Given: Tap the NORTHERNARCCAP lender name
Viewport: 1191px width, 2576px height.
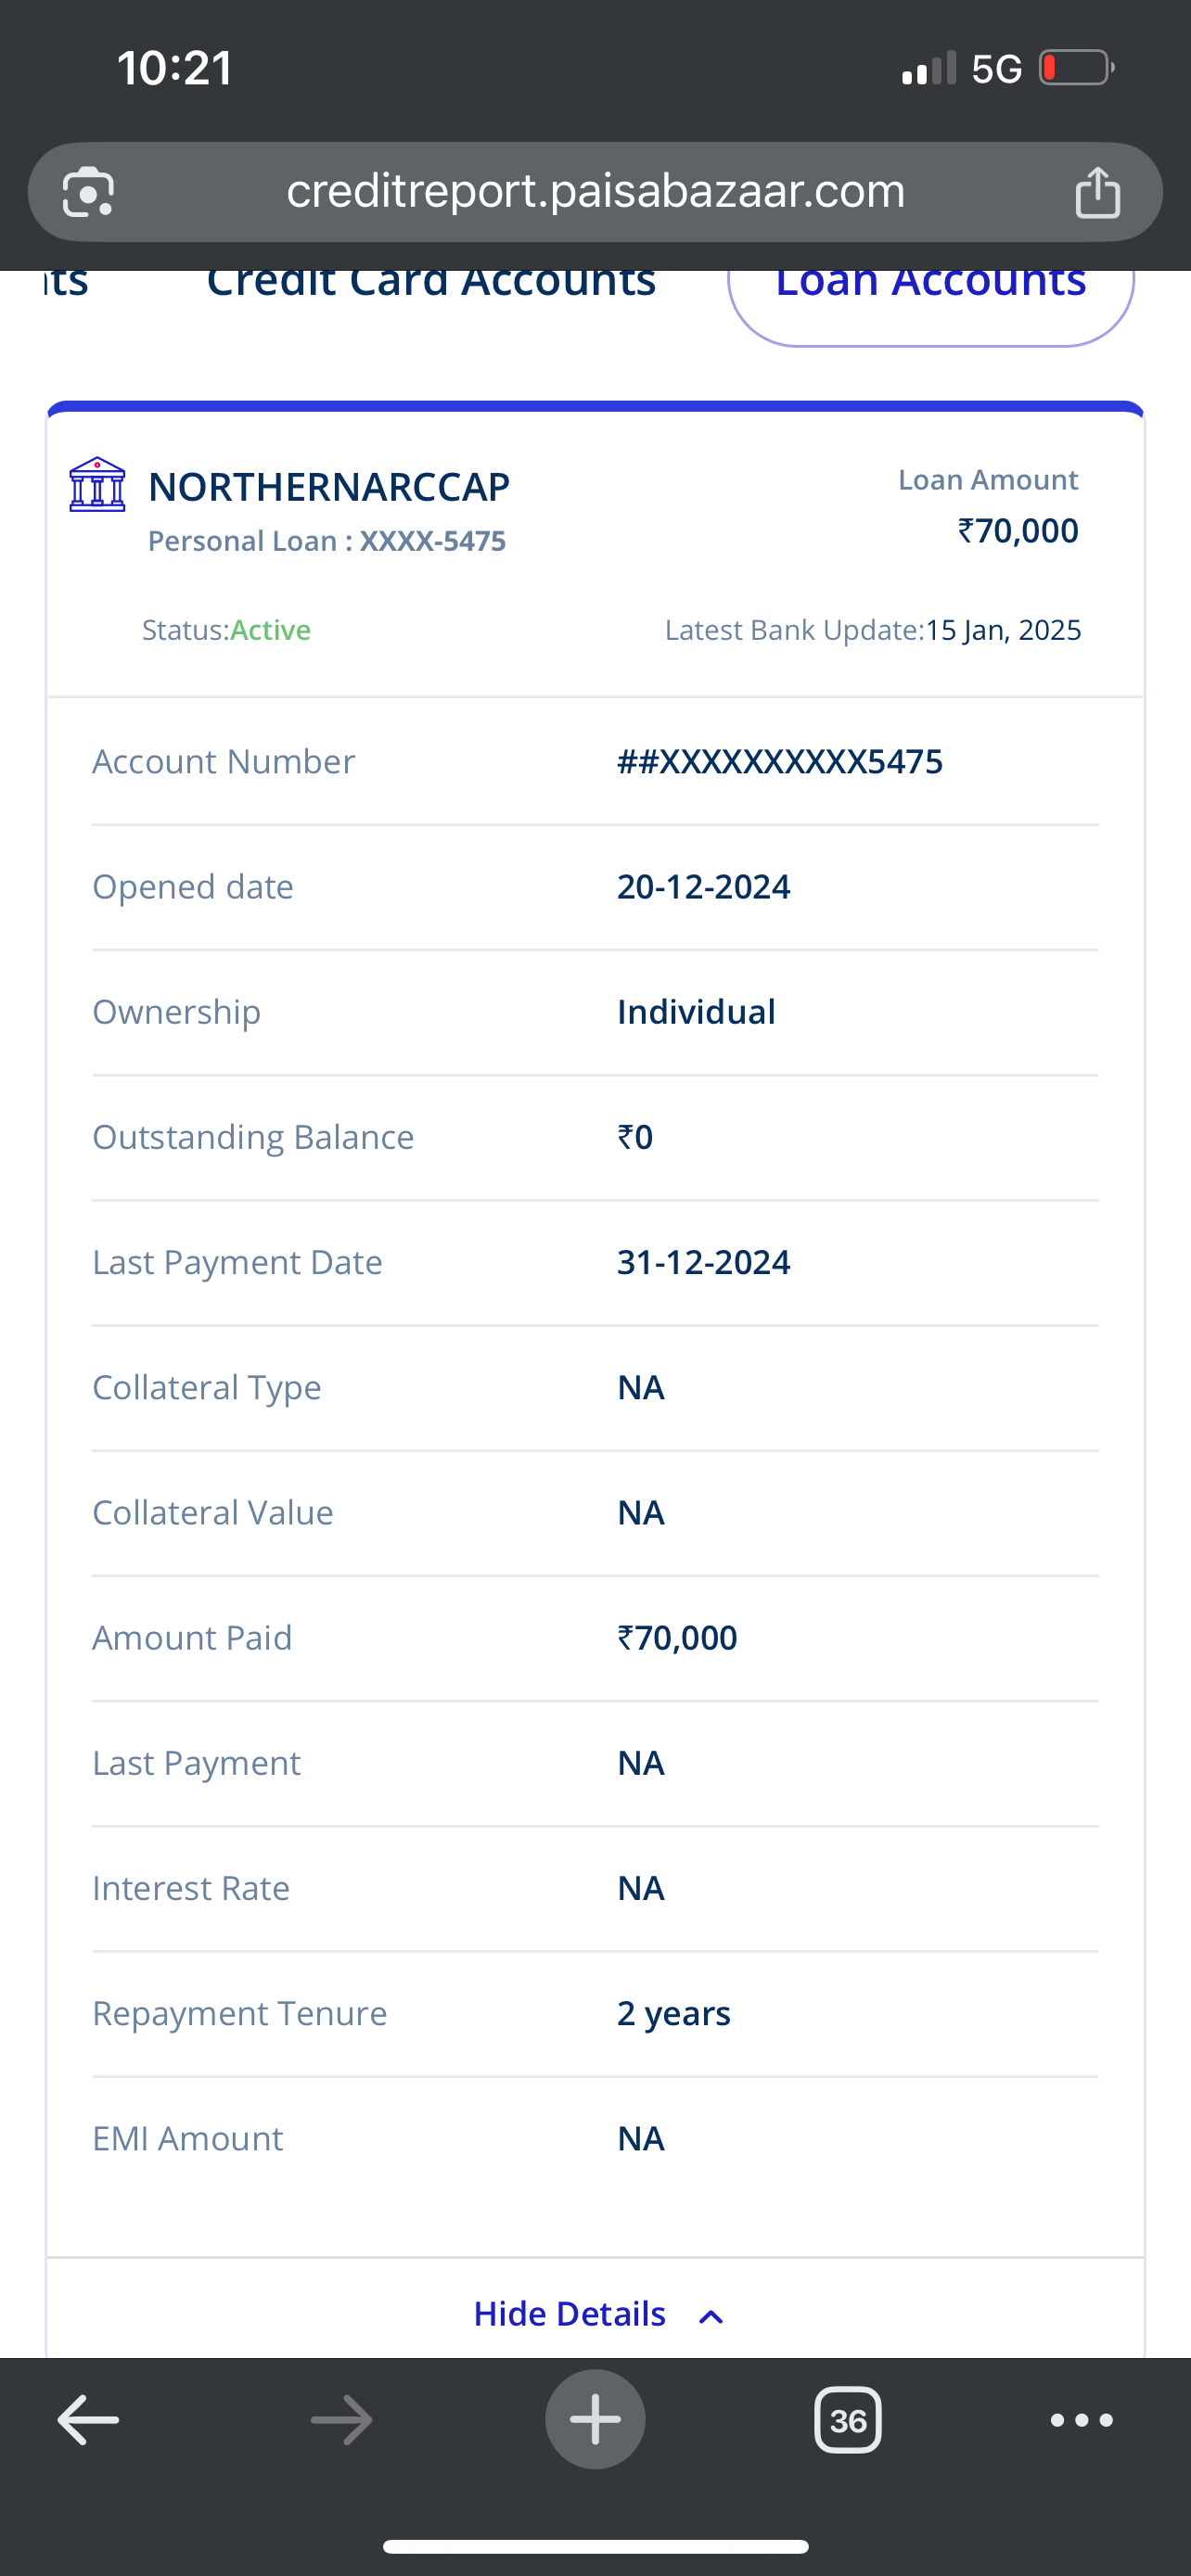Looking at the screenshot, I should point(329,487).
